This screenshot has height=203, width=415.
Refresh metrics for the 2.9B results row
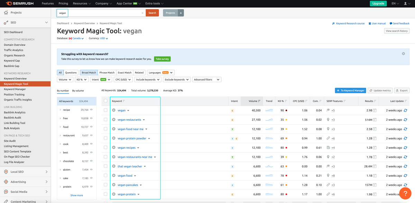[405, 110]
